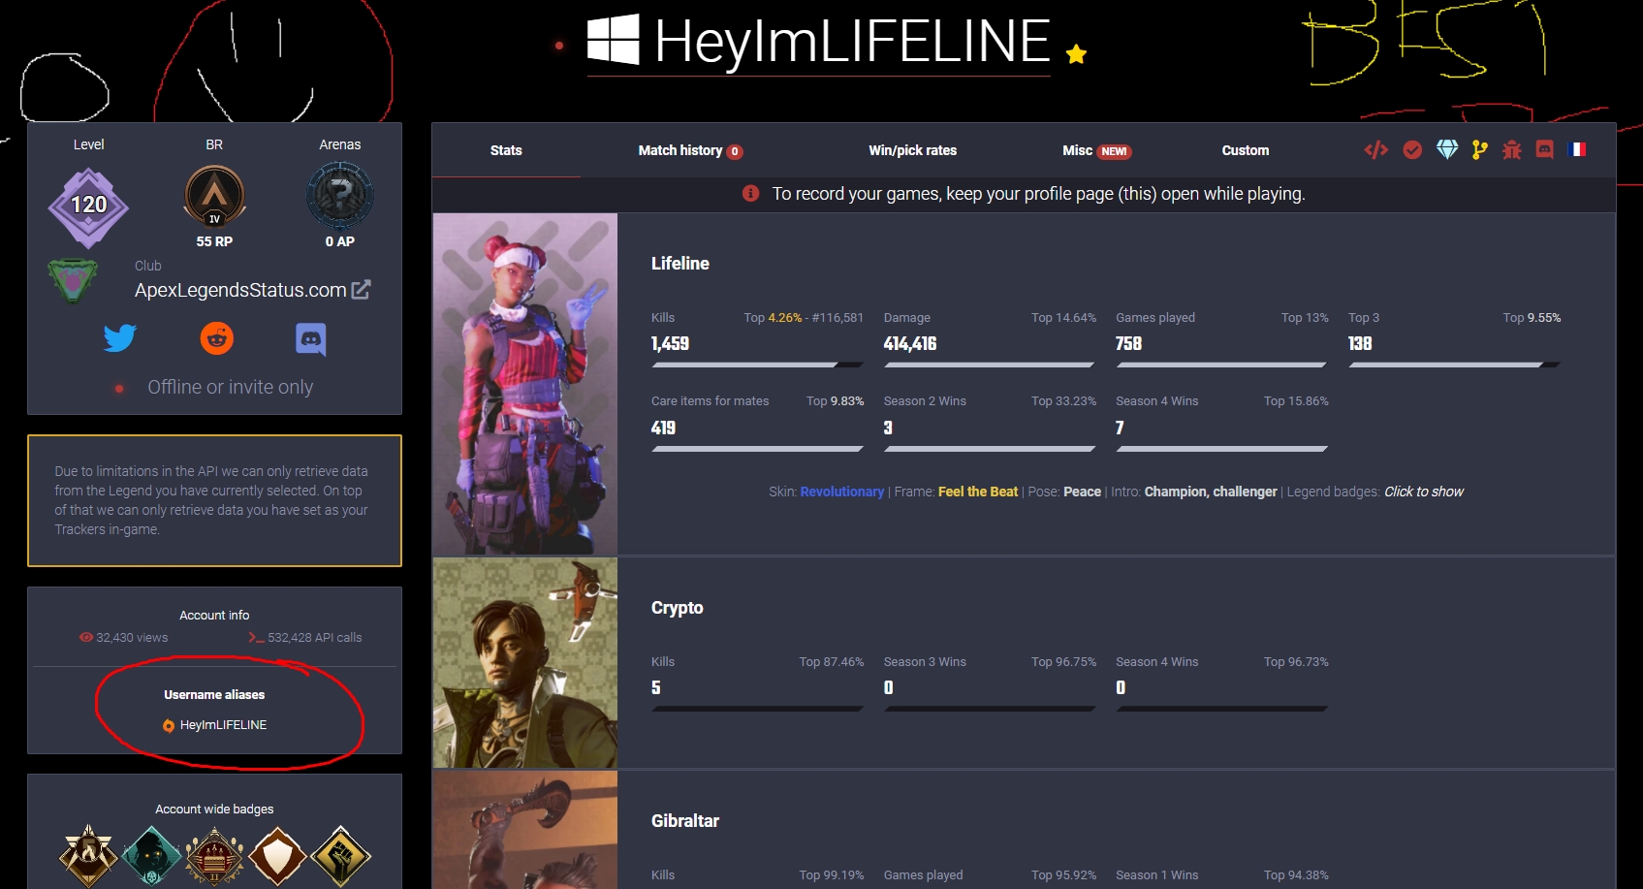
Task: Switch to the Win/pick rates tab
Action: (x=912, y=150)
